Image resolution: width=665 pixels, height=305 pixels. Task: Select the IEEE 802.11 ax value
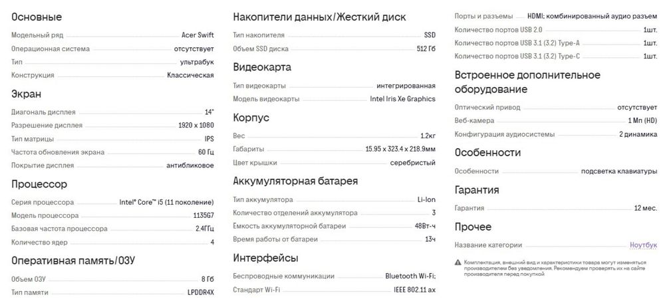point(414,290)
